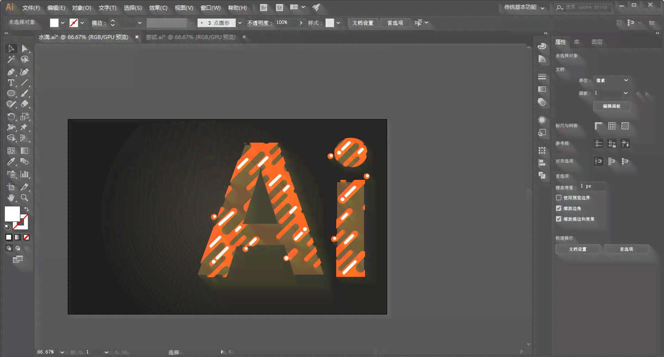Open the Pathfinder panel icon
Viewport: 664px width, 357px height.
point(542,175)
